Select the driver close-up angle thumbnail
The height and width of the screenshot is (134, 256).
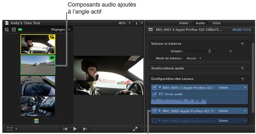click(x=38, y=44)
